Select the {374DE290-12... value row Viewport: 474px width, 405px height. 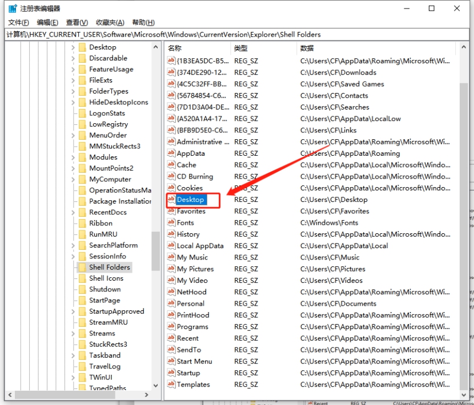coord(310,72)
